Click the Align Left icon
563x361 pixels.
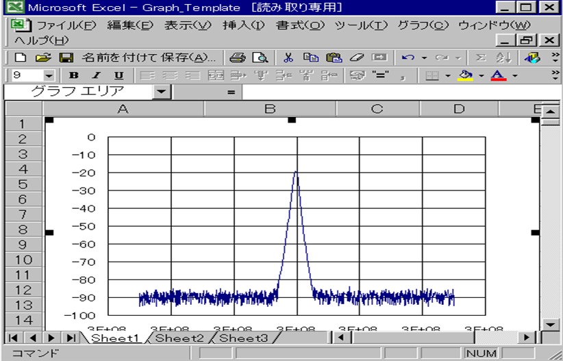click(x=147, y=75)
